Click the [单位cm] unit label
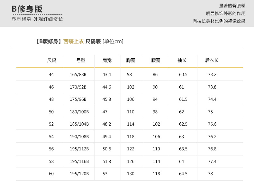The image size is (254, 190). tap(113, 41)
